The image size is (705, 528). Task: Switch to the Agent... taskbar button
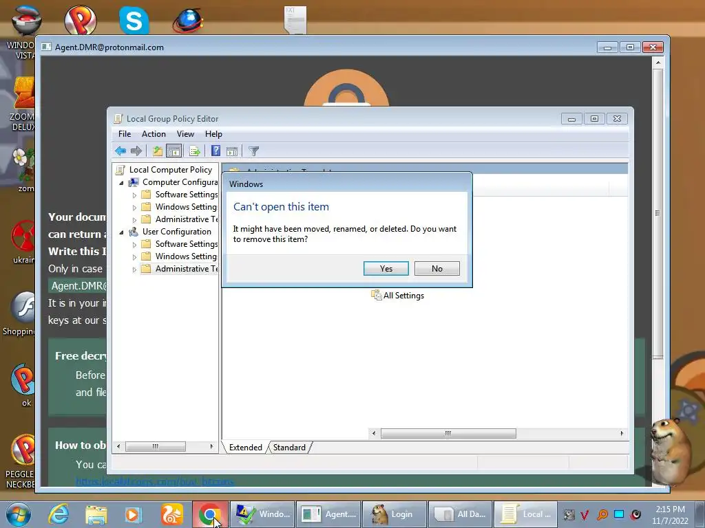328,514
